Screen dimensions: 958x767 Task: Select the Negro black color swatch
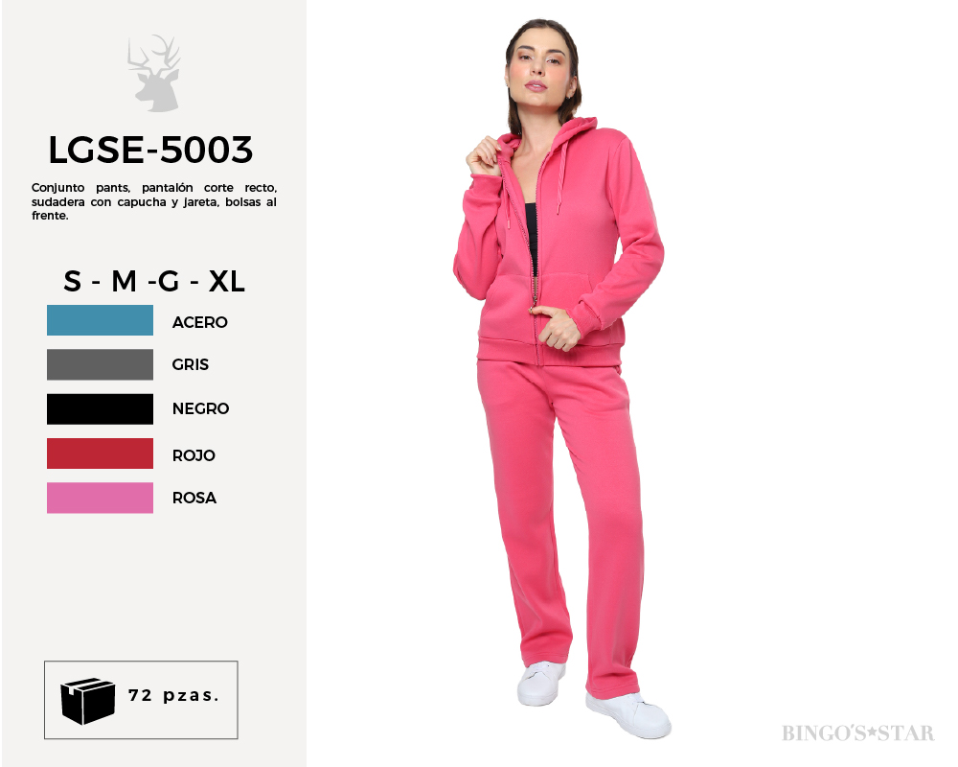(x=101, y=408)
